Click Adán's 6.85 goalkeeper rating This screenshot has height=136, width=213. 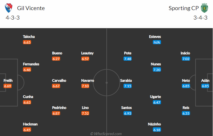point(205,86)
